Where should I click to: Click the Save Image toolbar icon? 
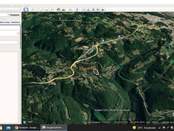[x=93, y=10]
